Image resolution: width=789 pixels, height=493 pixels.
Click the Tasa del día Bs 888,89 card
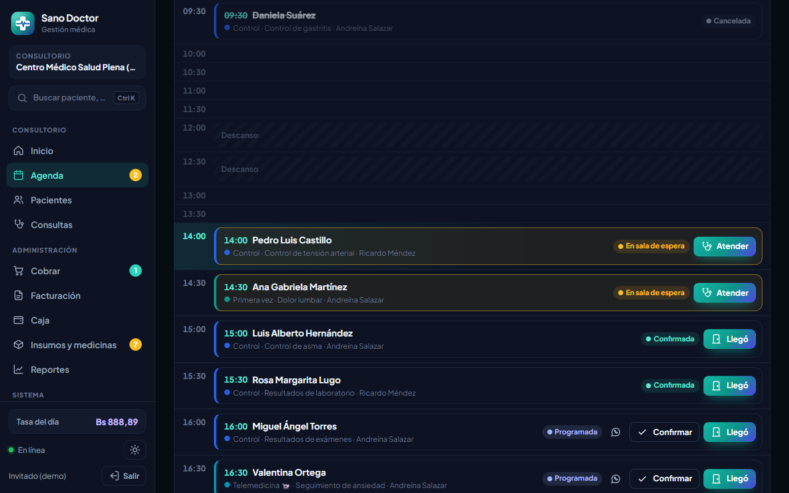click(77, 422)
